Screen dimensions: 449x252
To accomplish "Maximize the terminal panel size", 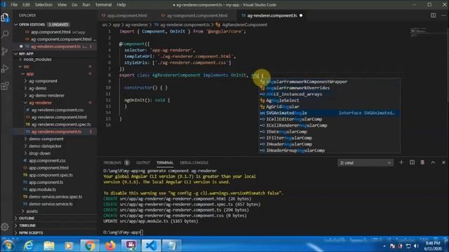I will pyautogui.click(x=433, y=162).
